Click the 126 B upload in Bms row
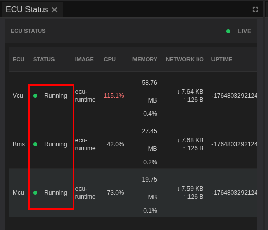Screen dimensions: 268x230 coord(193,148)
